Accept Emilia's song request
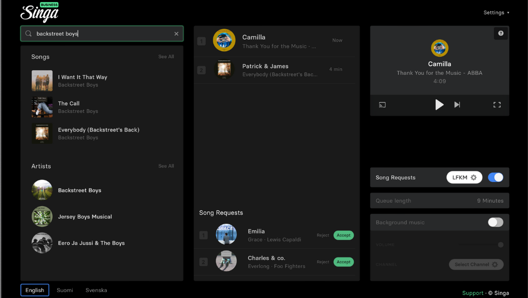This screenshot has width=528, height=298. click(x=343, y=235)
